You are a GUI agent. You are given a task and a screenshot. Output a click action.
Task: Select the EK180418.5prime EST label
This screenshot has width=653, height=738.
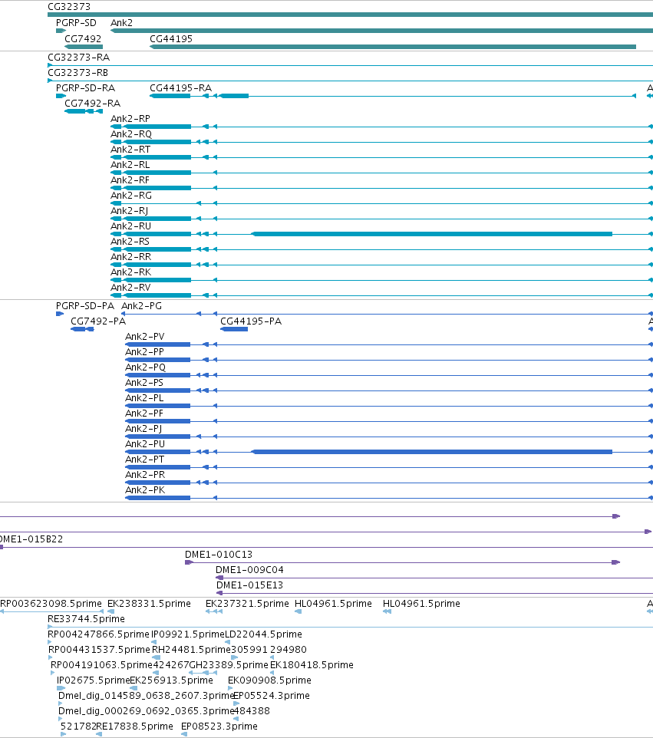312,665
